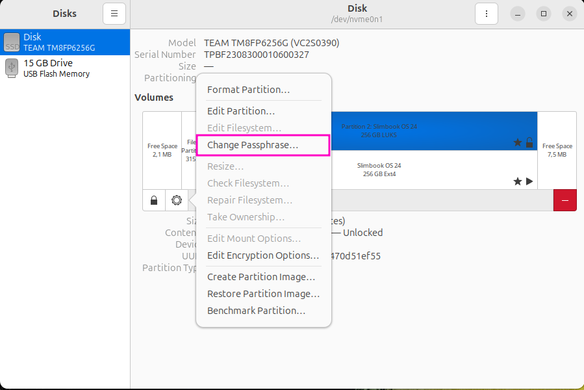Click Create Partition Image menu entry

[261, 277]
